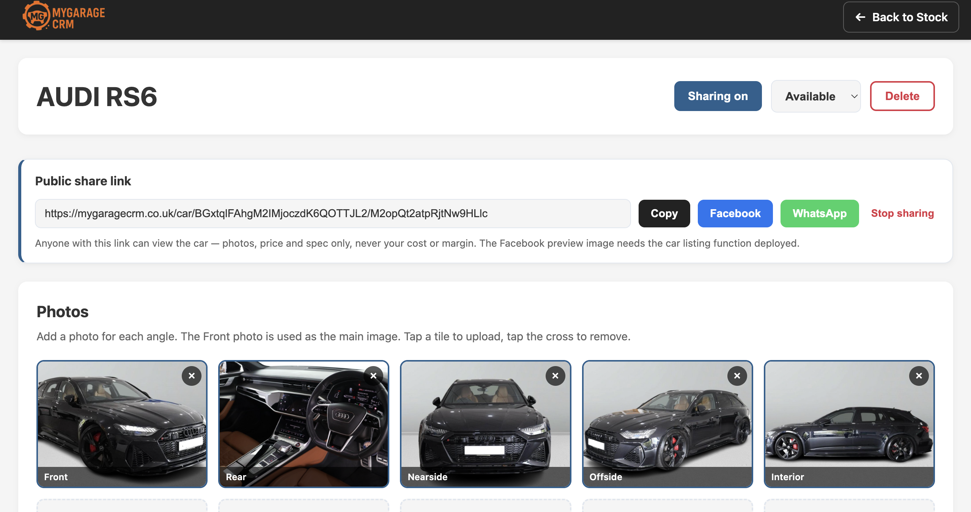Click the MyGarage CRM logo

64,16
